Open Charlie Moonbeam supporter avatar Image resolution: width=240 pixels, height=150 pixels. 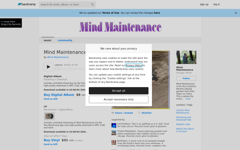click(x=114, y=133)
